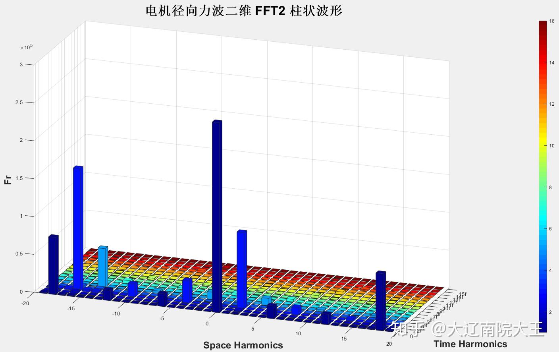Select the dark blue bar near space harmonic -20
This screenshot has height=352, width=559.
click(53, 264)
